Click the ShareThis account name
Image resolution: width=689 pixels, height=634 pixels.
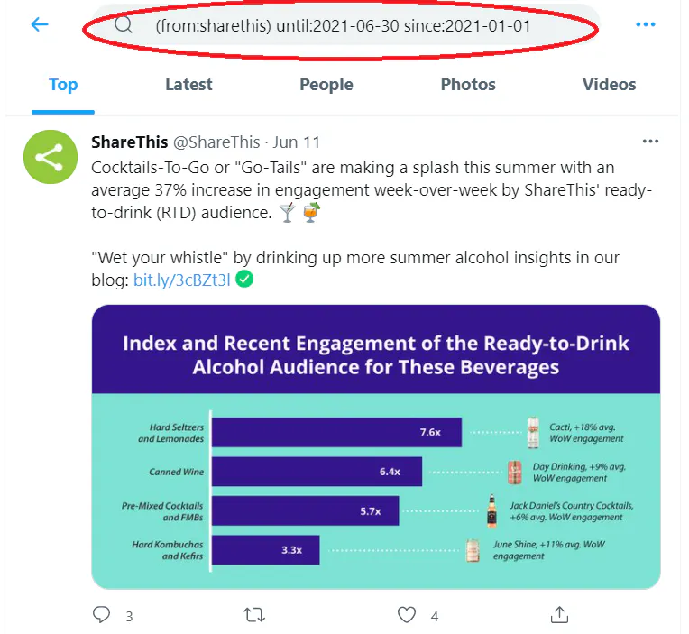point(130,142)
